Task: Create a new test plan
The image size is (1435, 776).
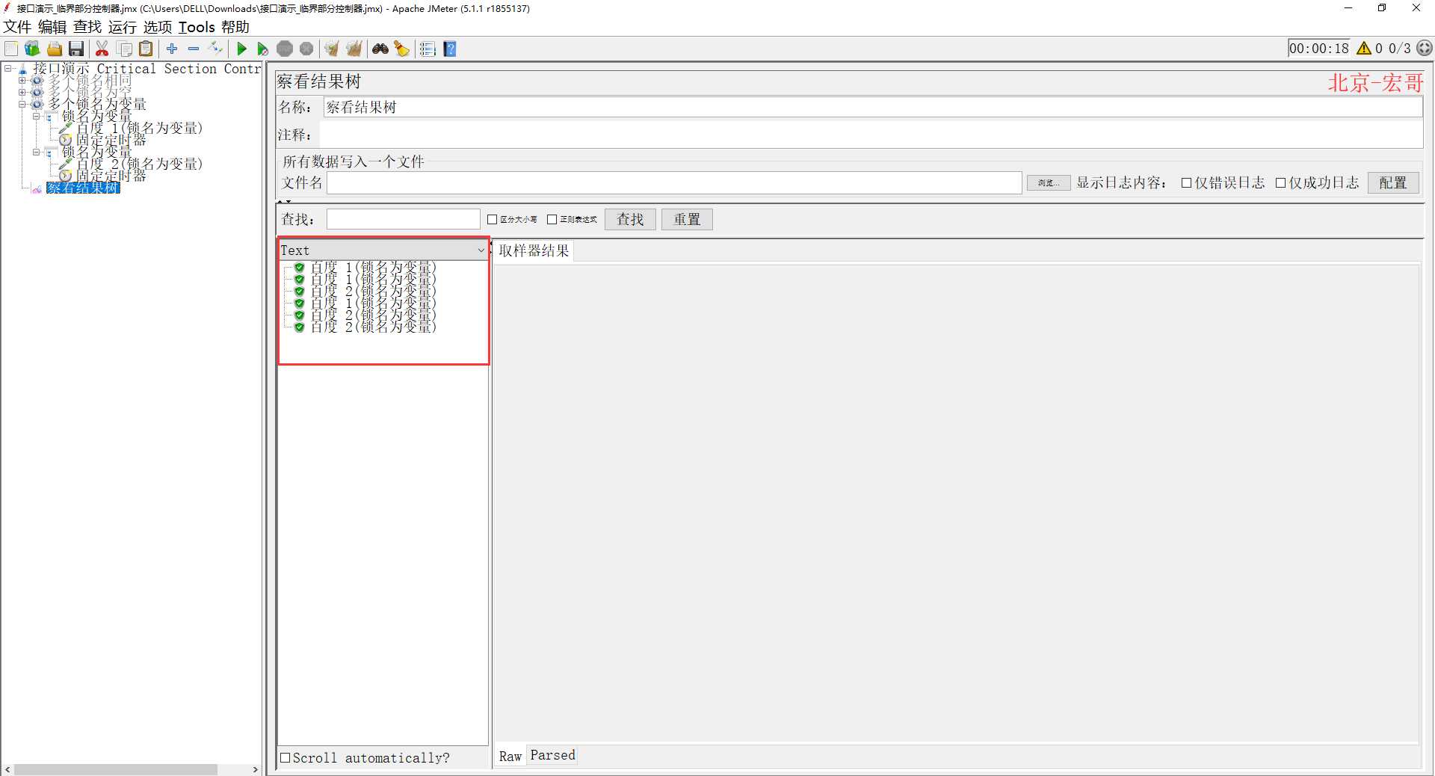Action: click(x=11, y=49)
